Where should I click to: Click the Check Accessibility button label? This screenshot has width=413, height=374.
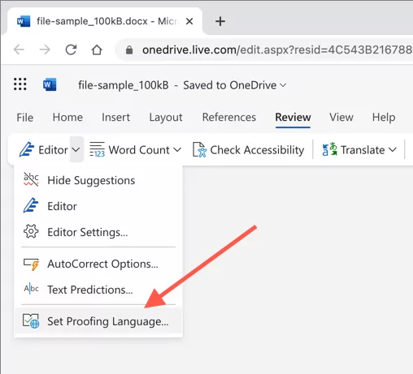(257, 150)
